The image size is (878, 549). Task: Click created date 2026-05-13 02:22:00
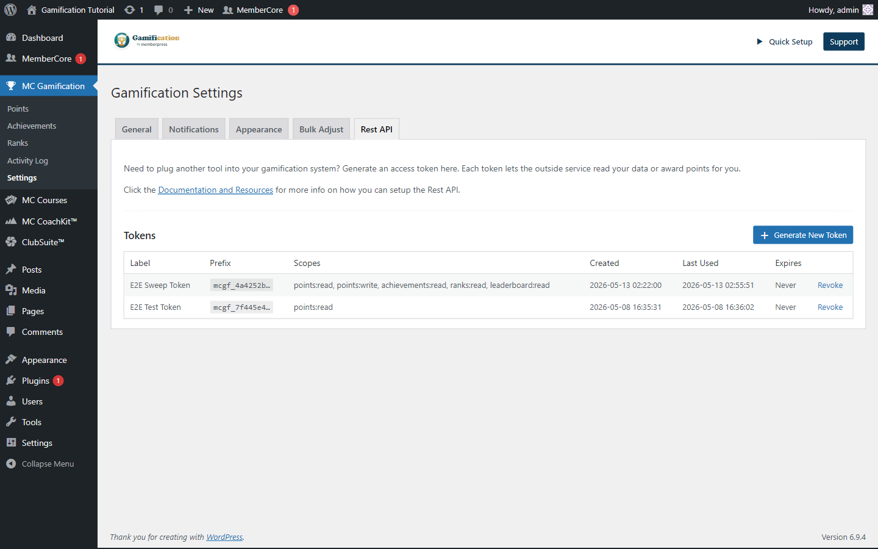(x=626, y=285)
